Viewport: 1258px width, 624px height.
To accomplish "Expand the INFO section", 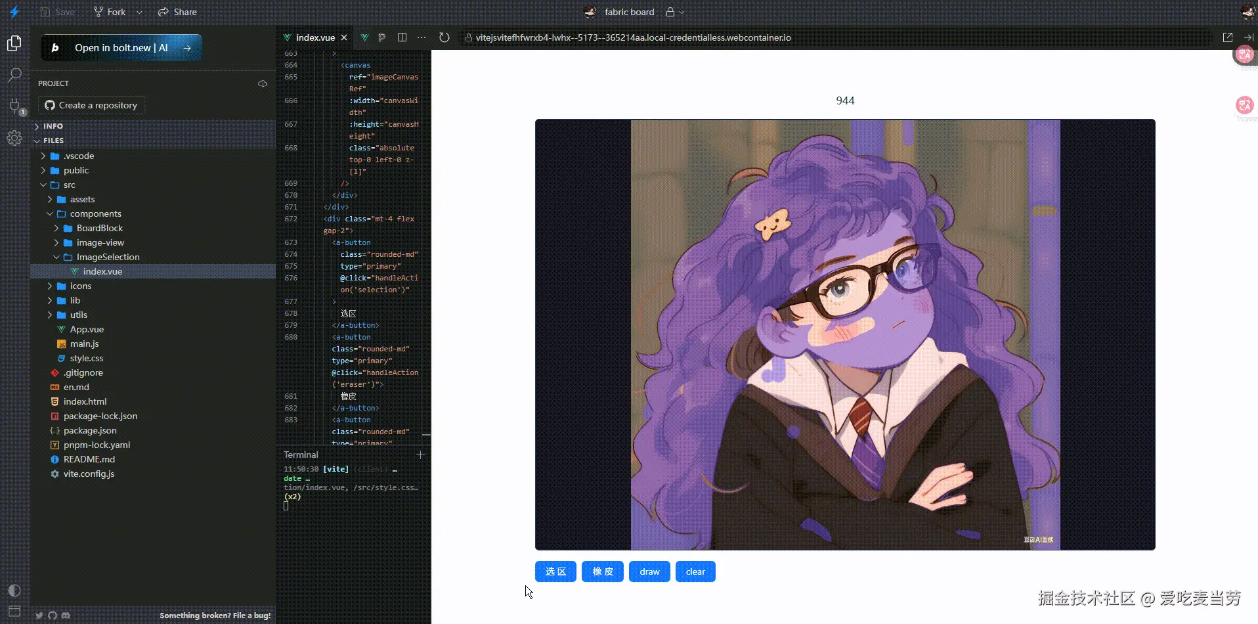I will tap(53, 126).
